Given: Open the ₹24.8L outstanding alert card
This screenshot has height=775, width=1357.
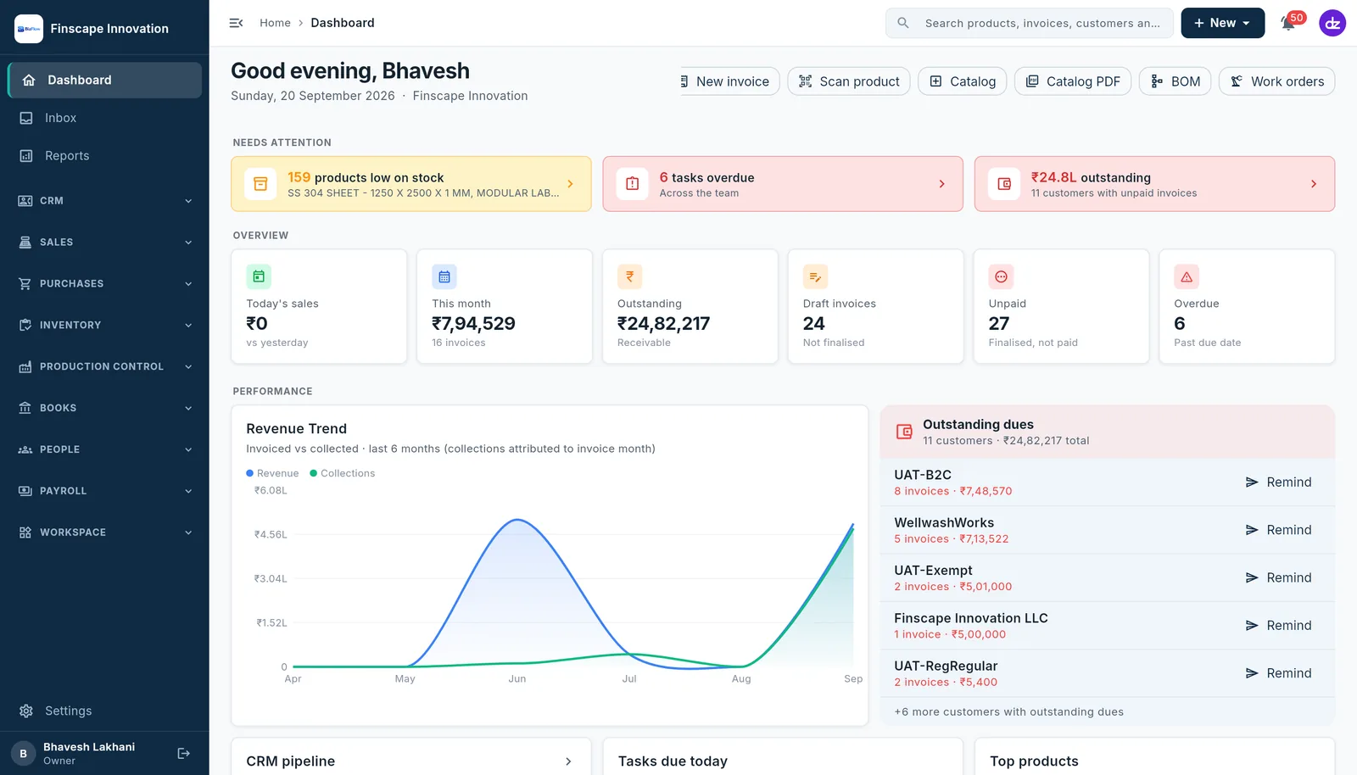Looking at the screenshot, I should [1154, 184].
